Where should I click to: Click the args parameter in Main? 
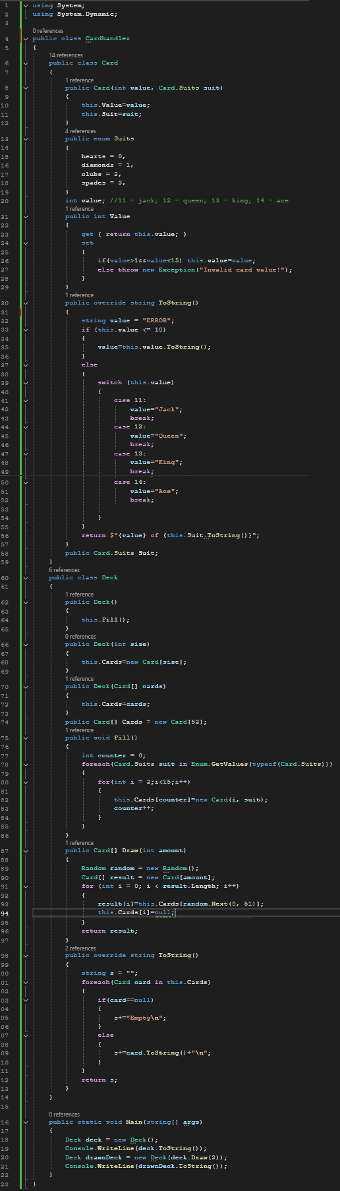191,1122
